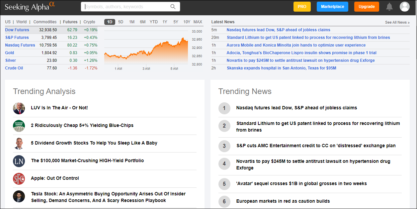417x209 pixels.
Task: Click the LN author avatar
Action: pyautogui.click(x=19, y=161)
